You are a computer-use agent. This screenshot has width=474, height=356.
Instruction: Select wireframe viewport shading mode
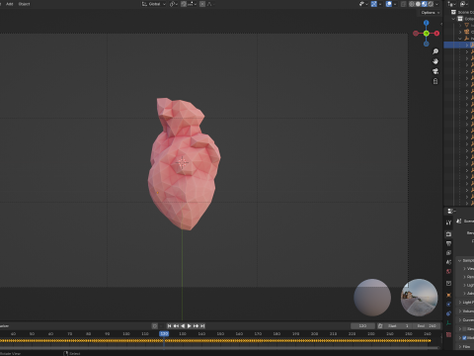tap(412, 4)
